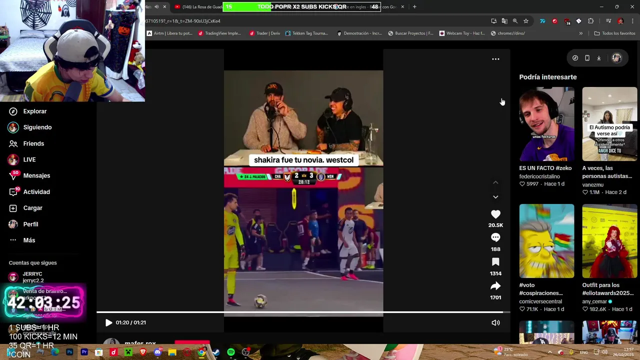
Task: Open the weather widget showing 25°C
Action: 511,352
